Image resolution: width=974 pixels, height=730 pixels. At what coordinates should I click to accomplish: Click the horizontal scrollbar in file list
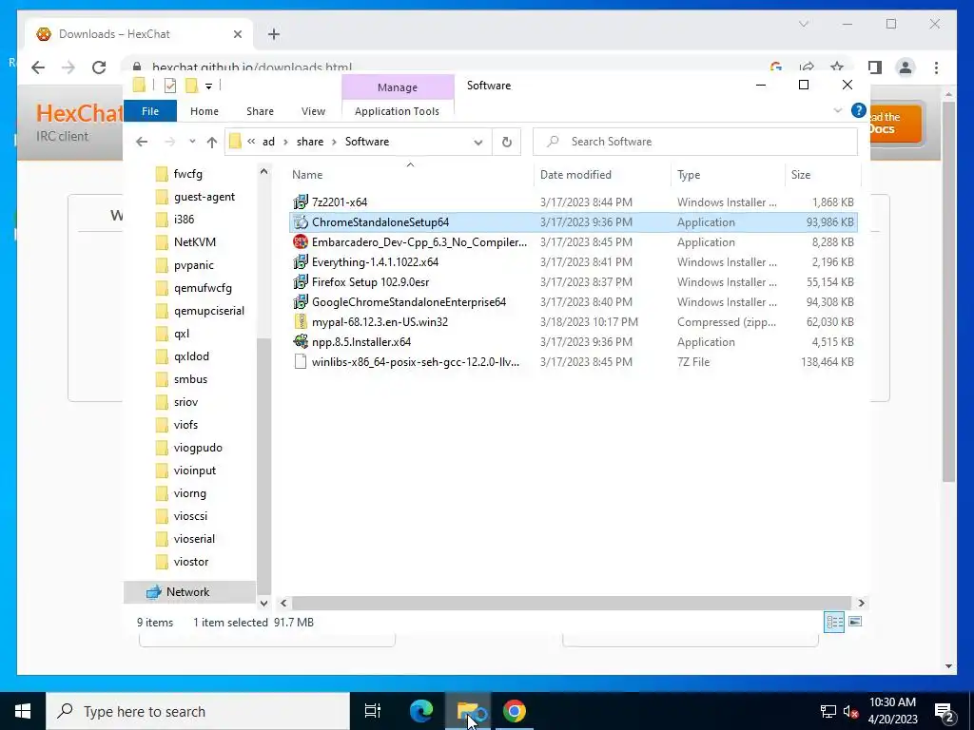pos(571,603)
